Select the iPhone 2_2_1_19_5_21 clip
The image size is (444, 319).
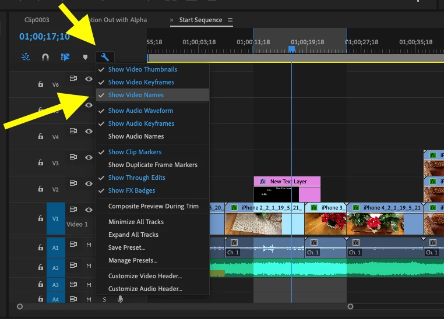click(x=265, y=219)
